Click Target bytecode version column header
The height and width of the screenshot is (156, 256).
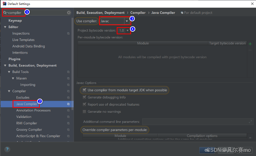(227, 43)
